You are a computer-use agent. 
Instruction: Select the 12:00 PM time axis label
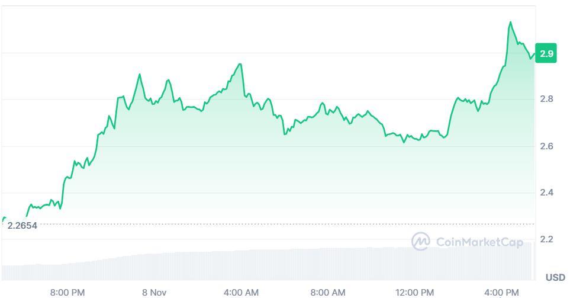click(x=415, y=292)
